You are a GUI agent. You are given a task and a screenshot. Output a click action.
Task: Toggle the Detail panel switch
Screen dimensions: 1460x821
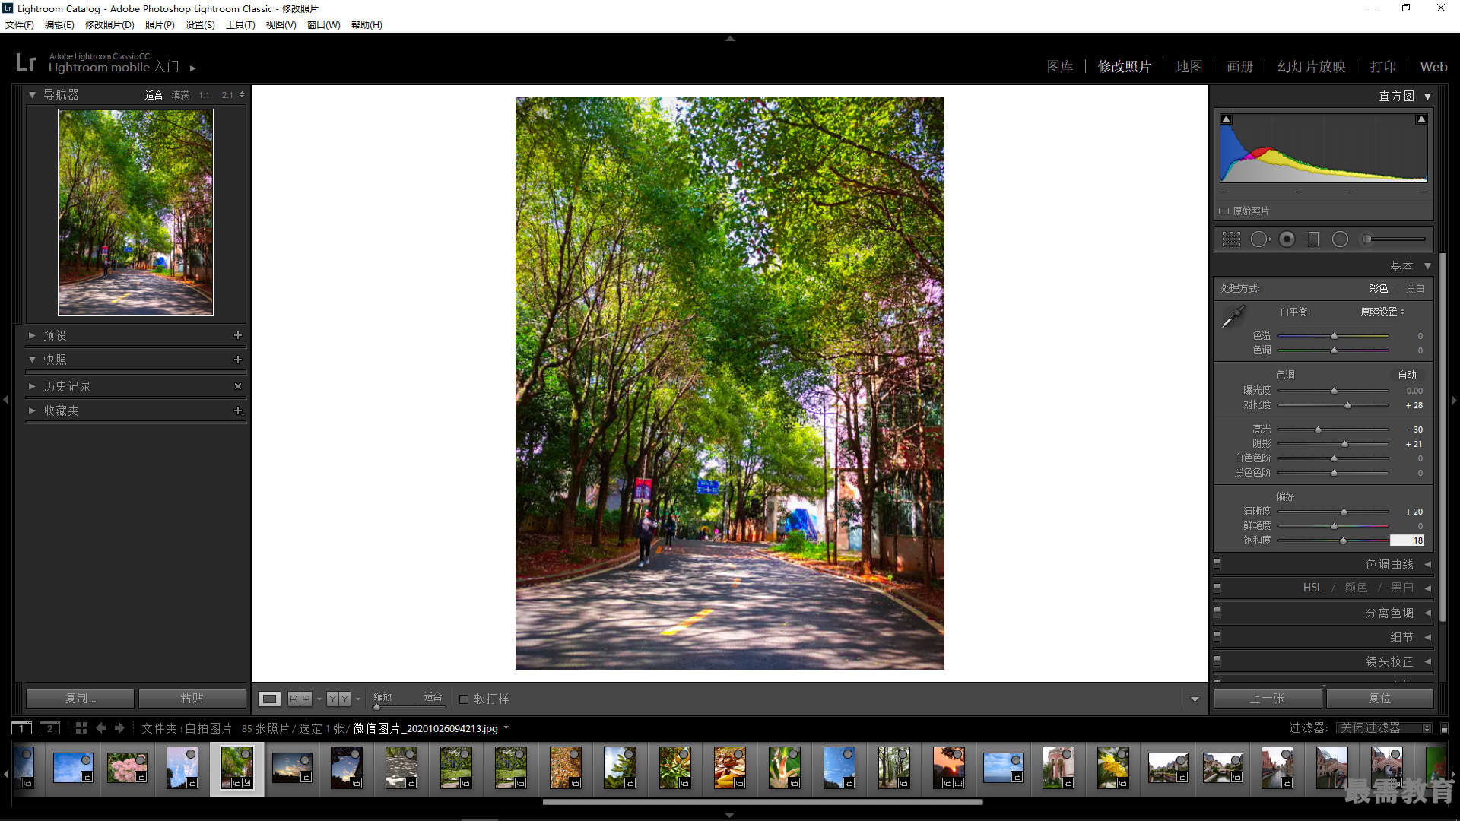1217,637
